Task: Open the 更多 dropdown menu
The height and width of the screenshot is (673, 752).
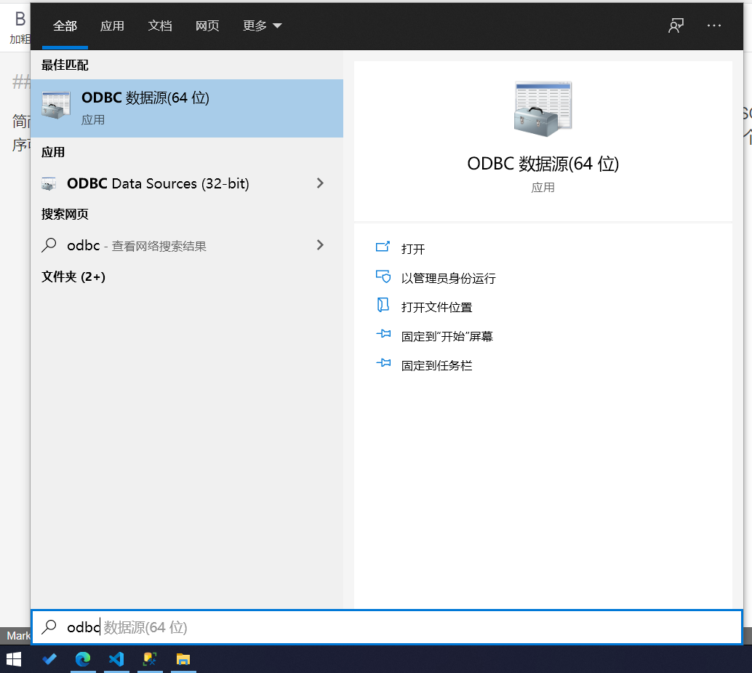Action: [262, 25]
